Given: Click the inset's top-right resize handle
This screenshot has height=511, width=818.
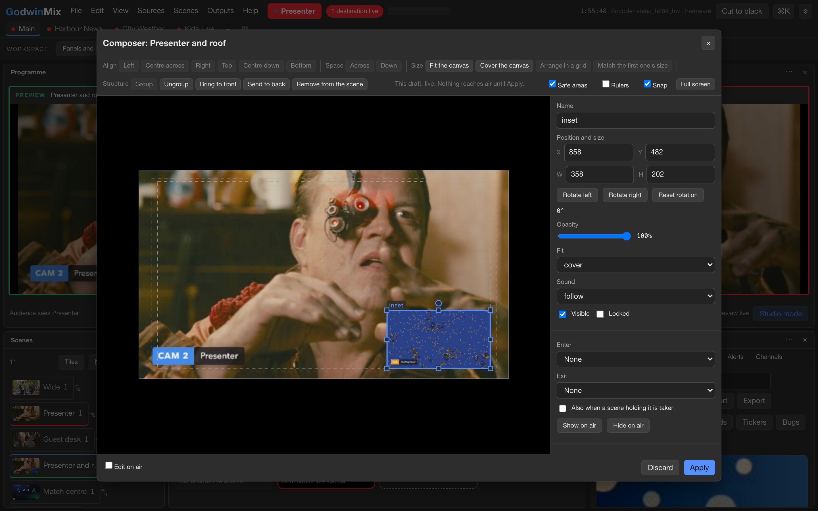Looking at the screenshot, I should click(491, 310).
